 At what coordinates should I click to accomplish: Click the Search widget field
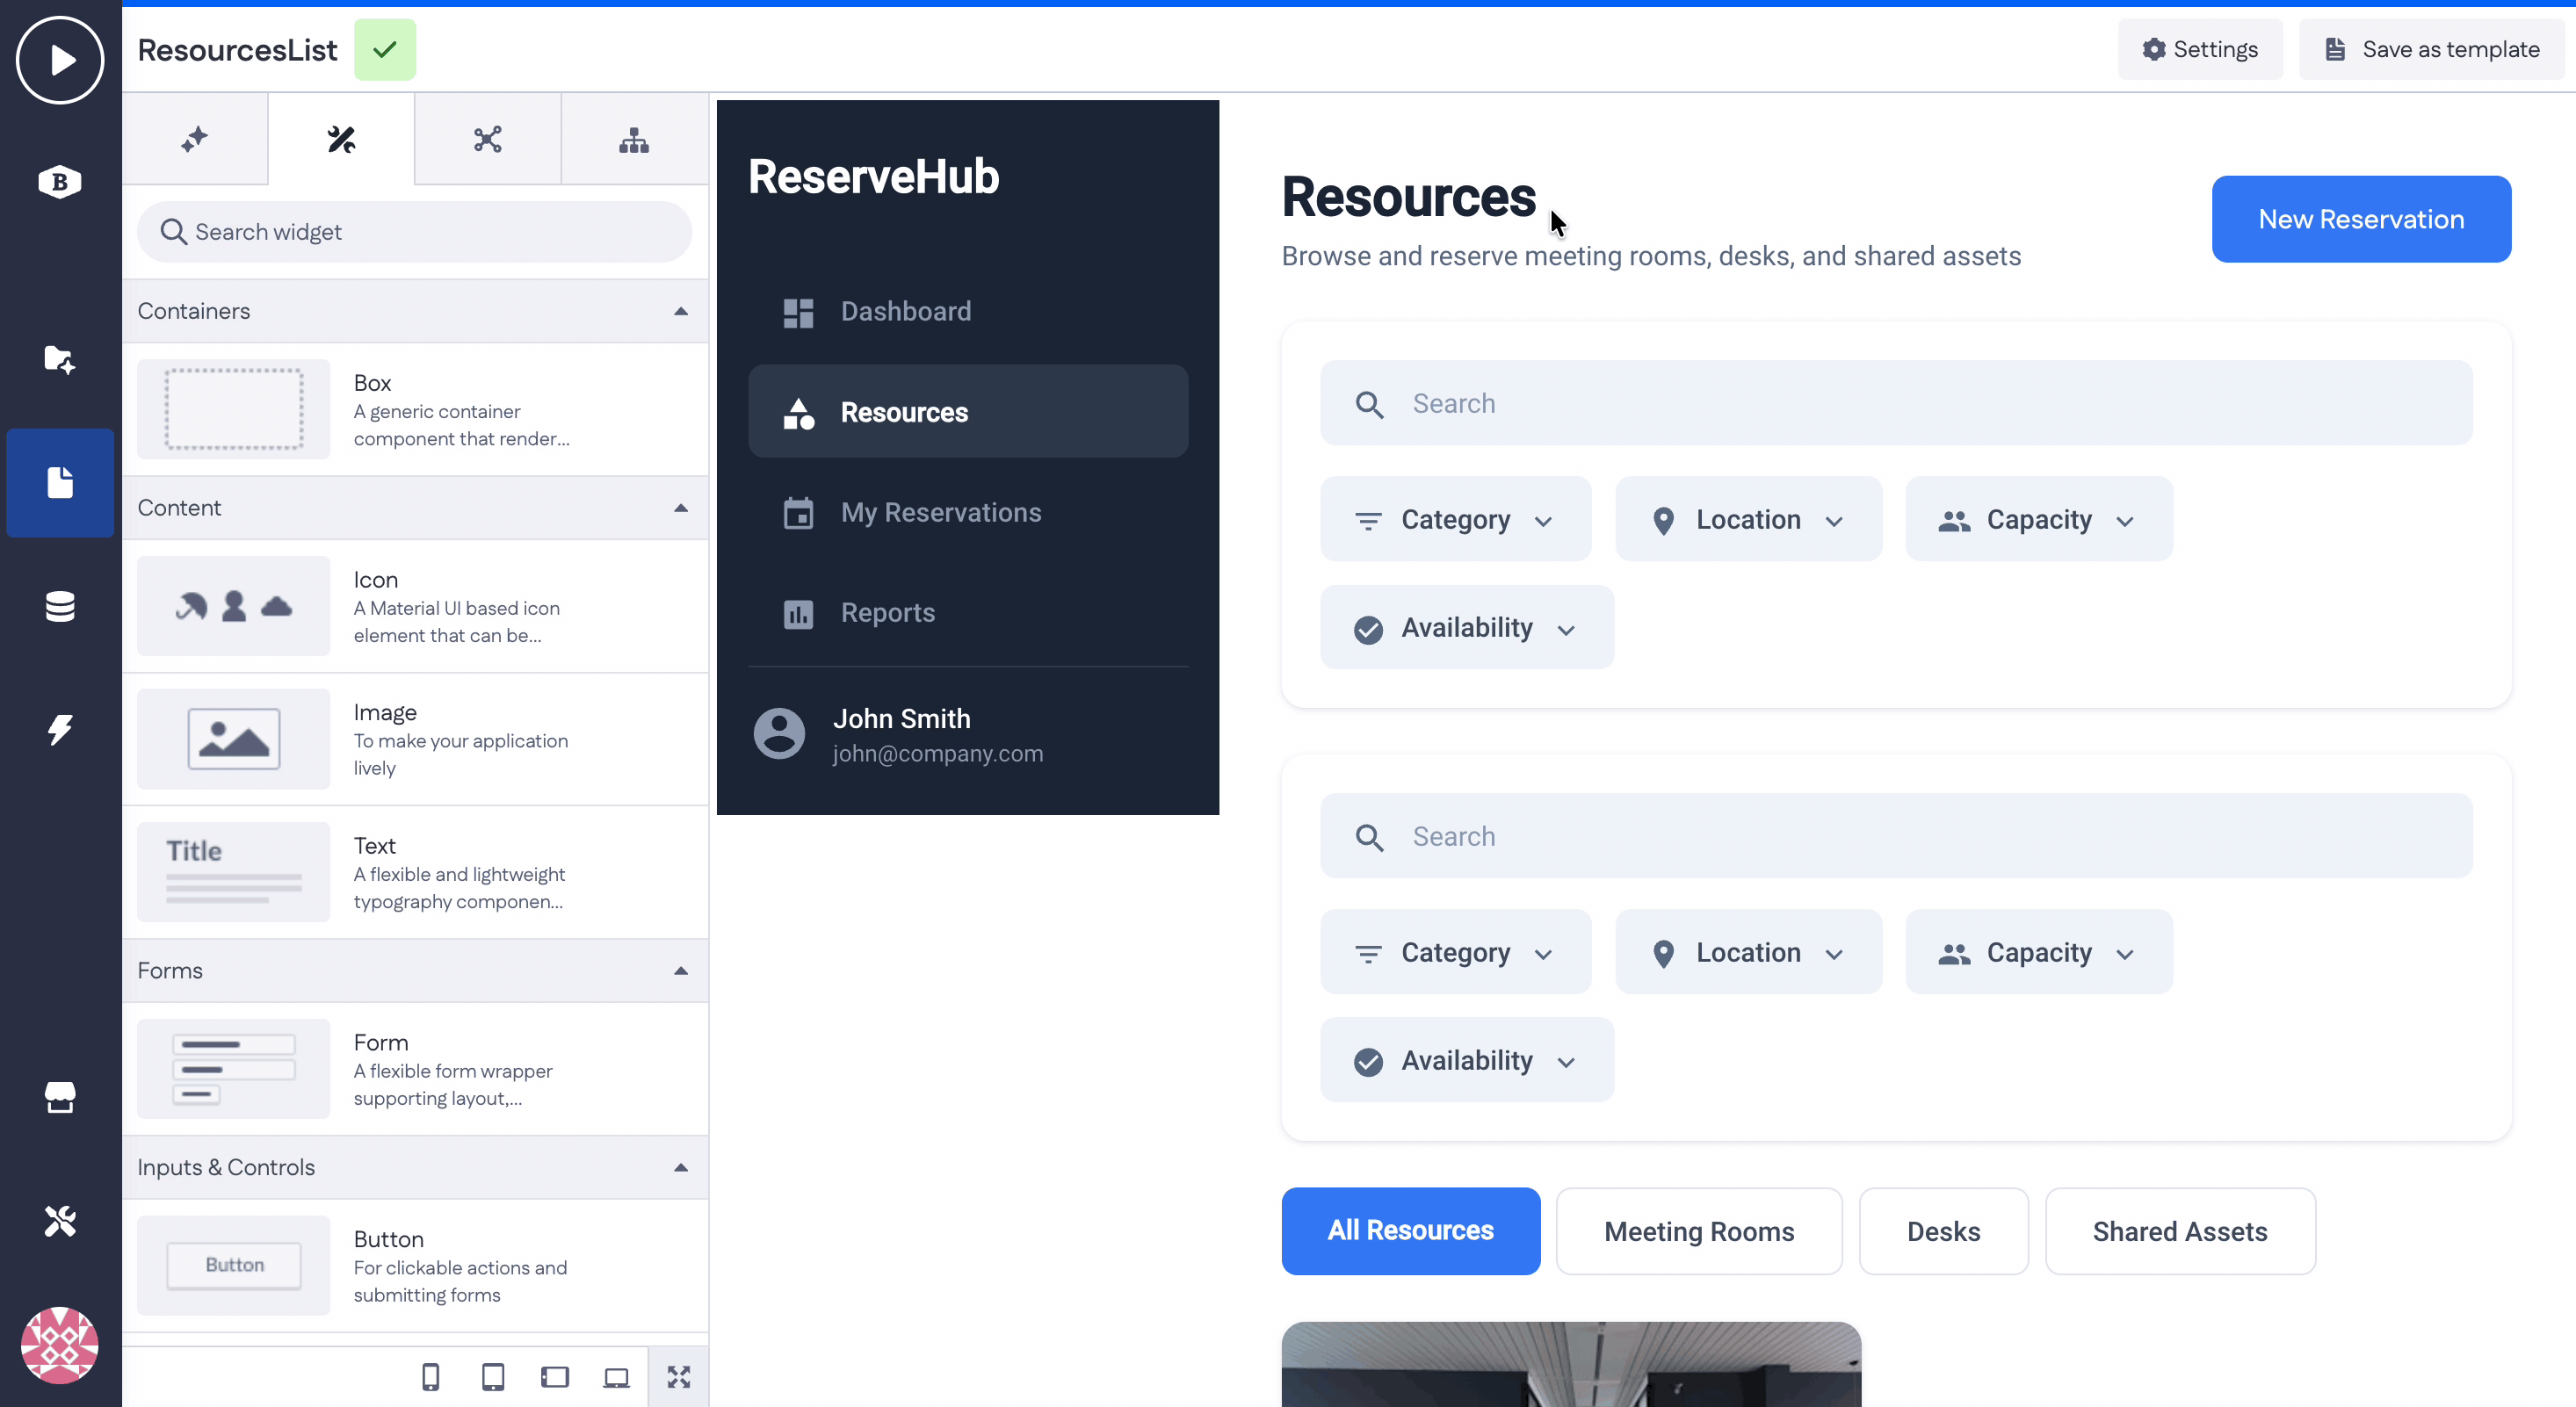tap(414, 232)
